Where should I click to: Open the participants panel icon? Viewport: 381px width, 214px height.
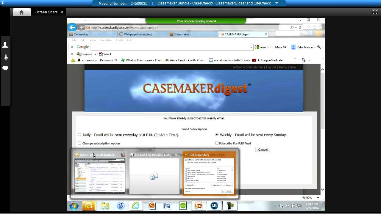tap(5, 45)
